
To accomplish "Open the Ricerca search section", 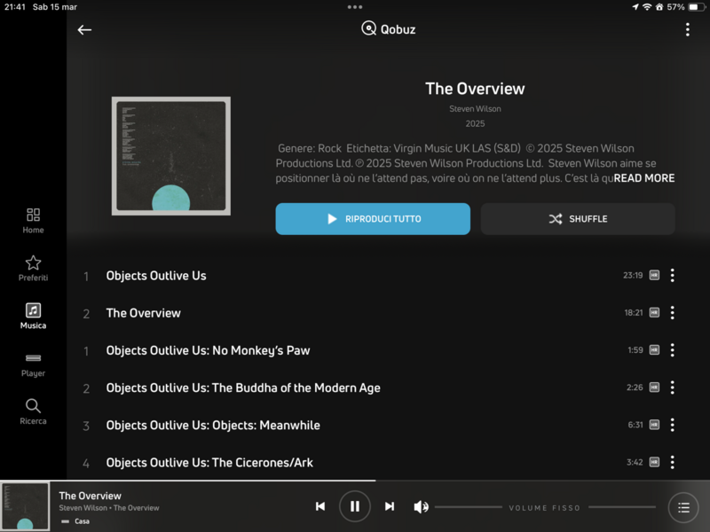I will 33,411.
